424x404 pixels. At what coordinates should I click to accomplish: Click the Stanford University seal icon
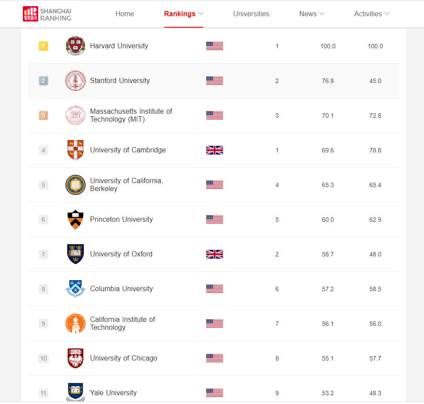pyautogui.click(x=75, y=81)
